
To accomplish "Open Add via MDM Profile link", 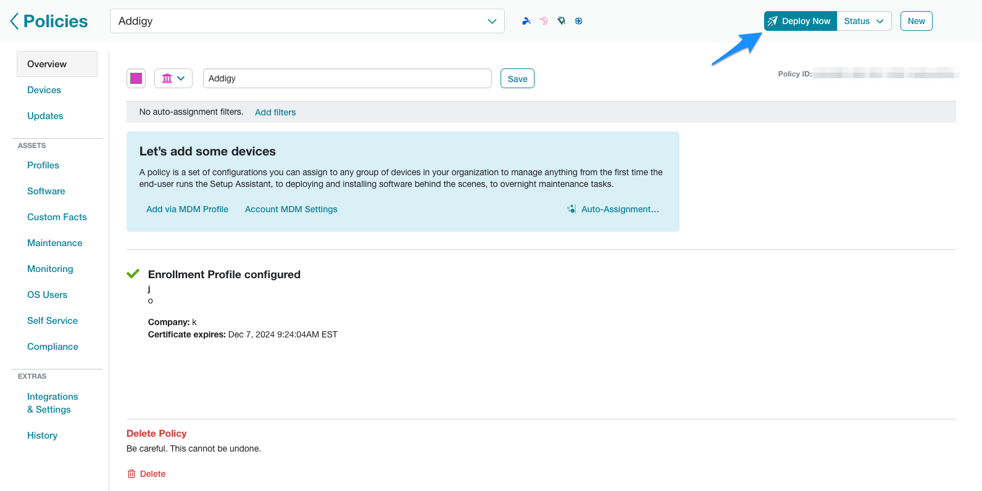I will tap(188, 209).
